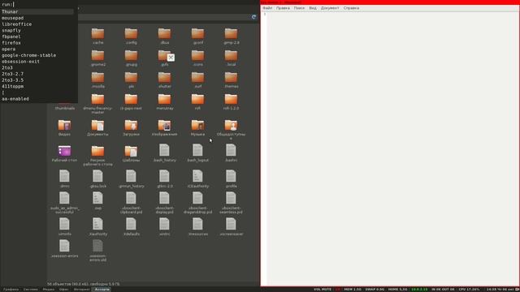Choose 2to3-2.7 in dmenu list
The height and width of the screenshot is (292, 520).
13,74
